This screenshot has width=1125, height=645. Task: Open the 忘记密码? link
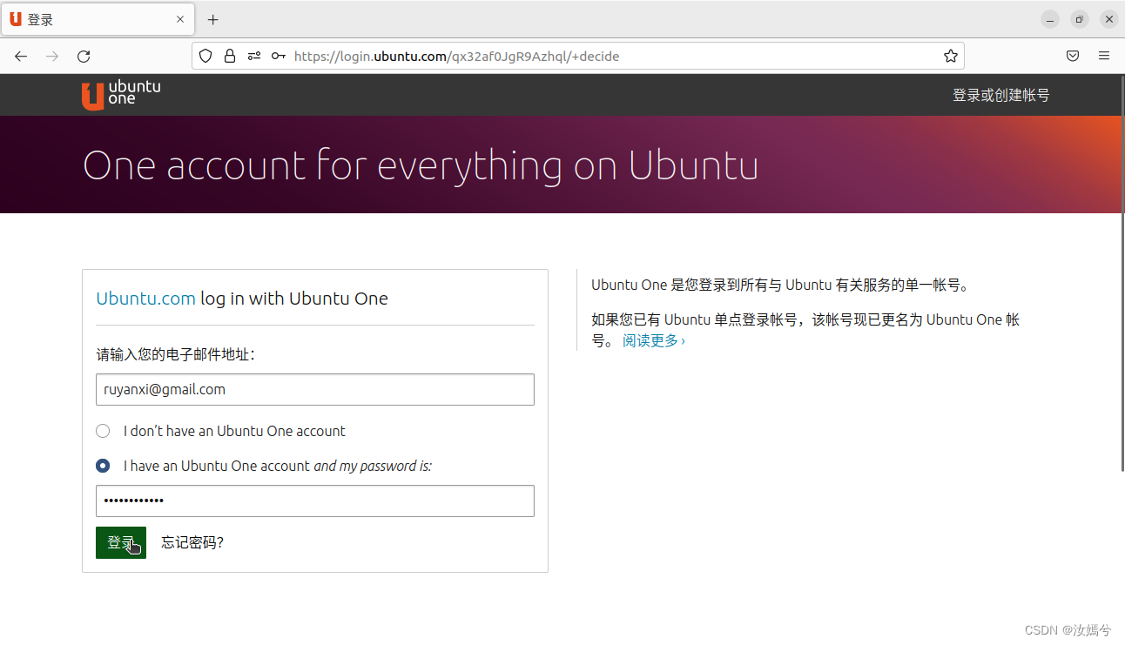[x=192, y=542]
